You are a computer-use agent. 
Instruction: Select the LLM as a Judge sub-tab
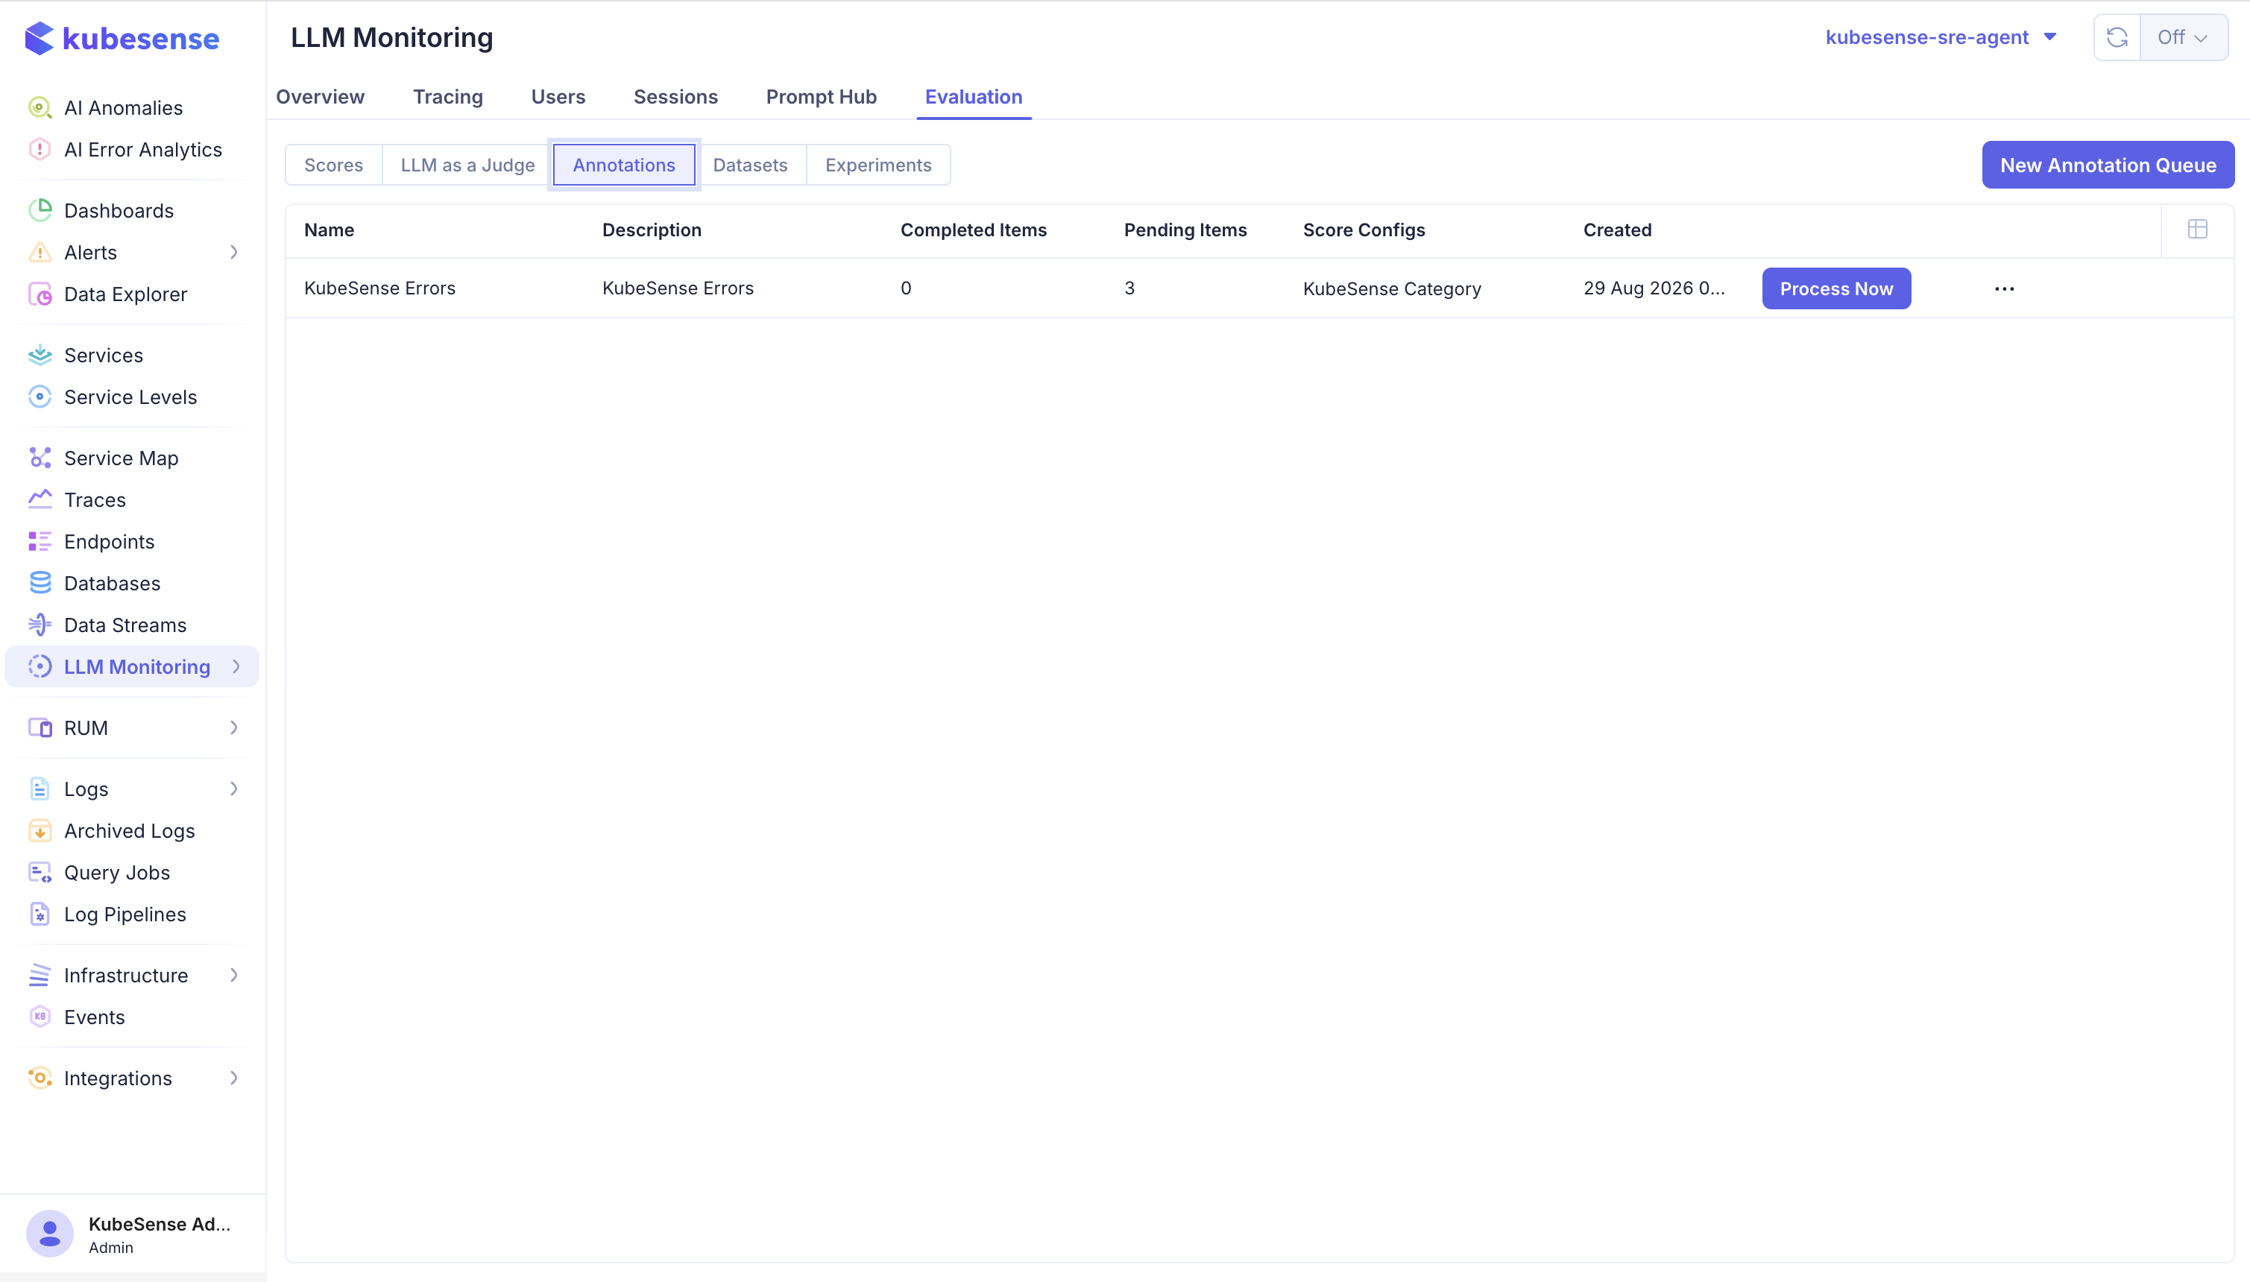(467, 165)
